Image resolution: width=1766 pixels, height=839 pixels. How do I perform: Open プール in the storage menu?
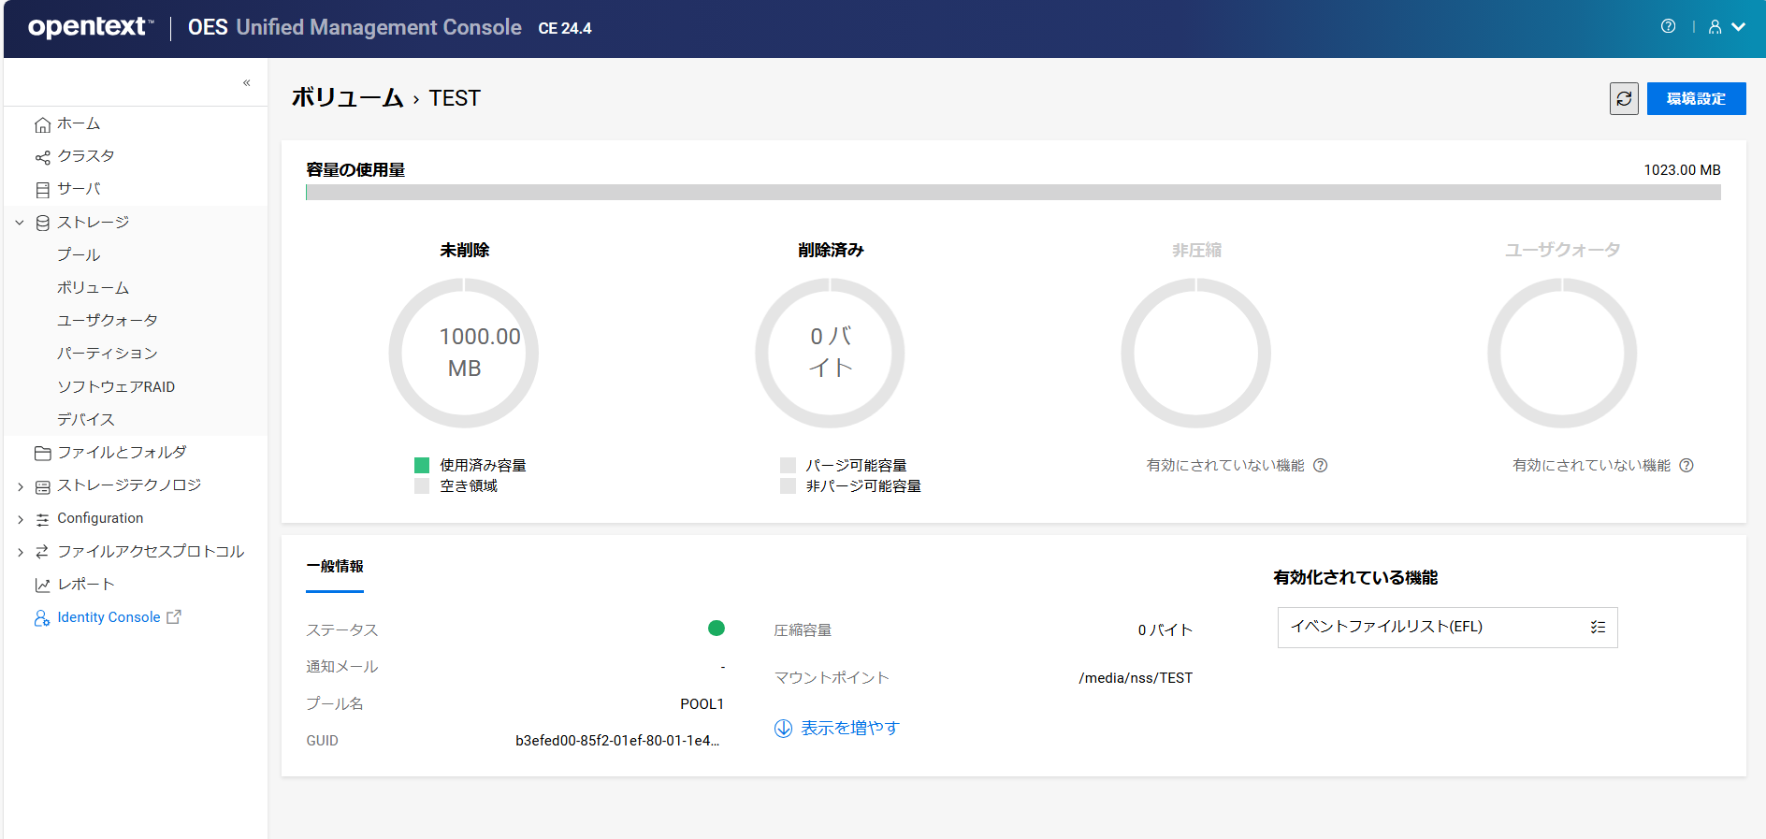point(79,254)
